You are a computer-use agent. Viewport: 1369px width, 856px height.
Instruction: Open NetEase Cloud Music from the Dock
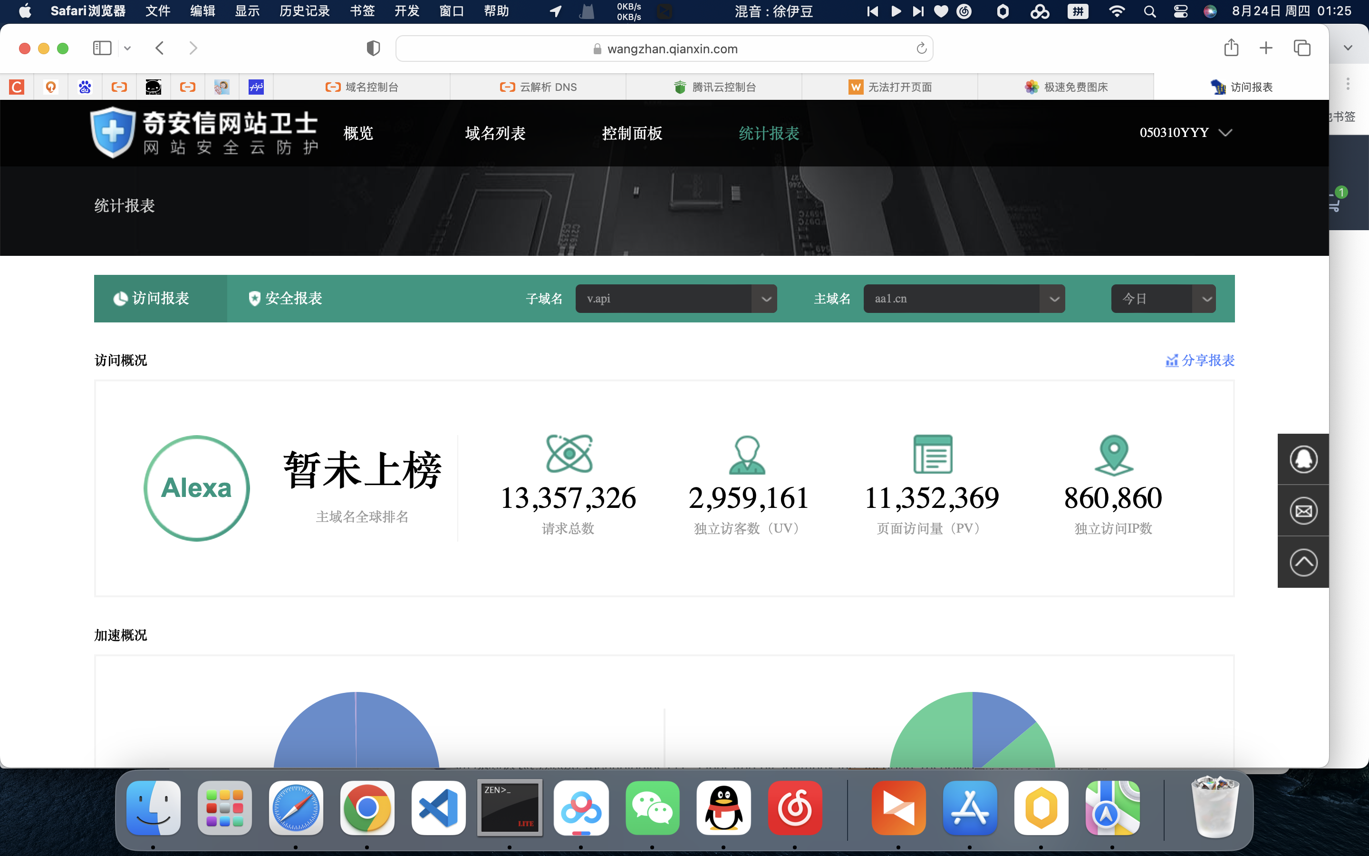point(795,808)
